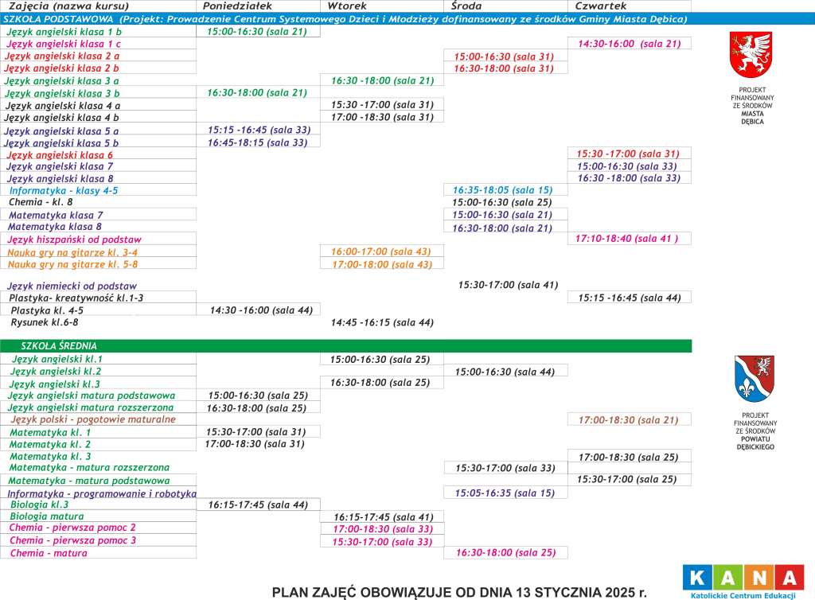This screenshot has width=815, height=600.
Task: Click the KANA logo
Action: (743, 578)
